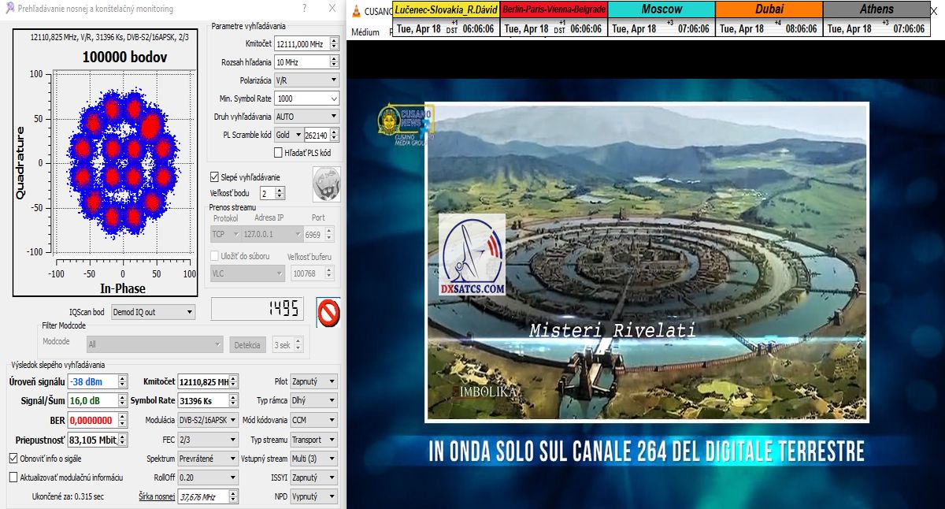The image size is (945, 509).
Task: Uncheck Slepé vyhľadávanie checkbox
Action: point(214,177)
